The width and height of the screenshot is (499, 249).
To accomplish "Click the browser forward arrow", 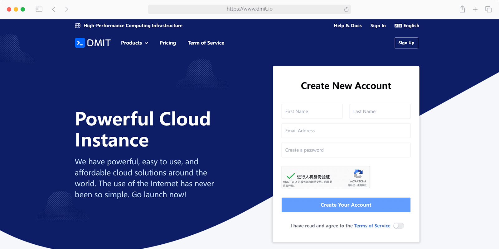I will (x=66, y=9).
